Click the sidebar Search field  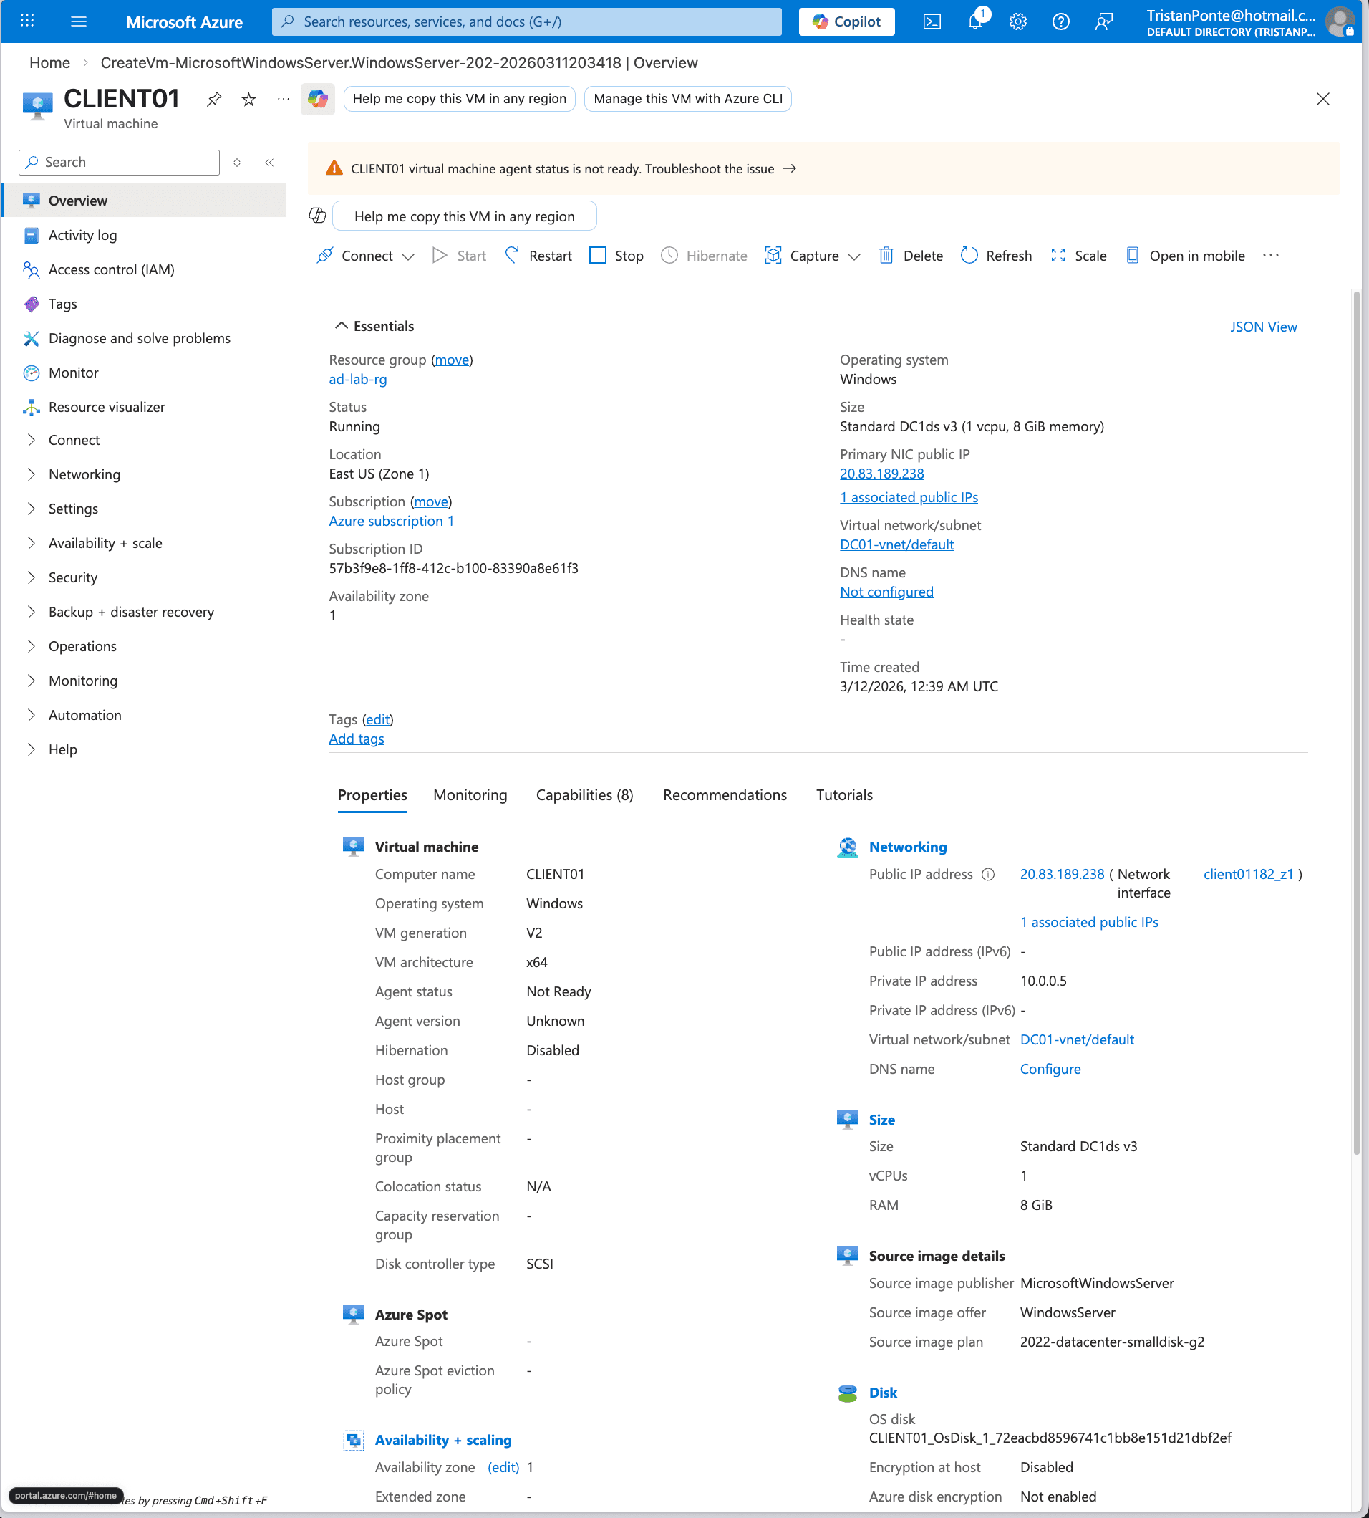tap(119, 163)
